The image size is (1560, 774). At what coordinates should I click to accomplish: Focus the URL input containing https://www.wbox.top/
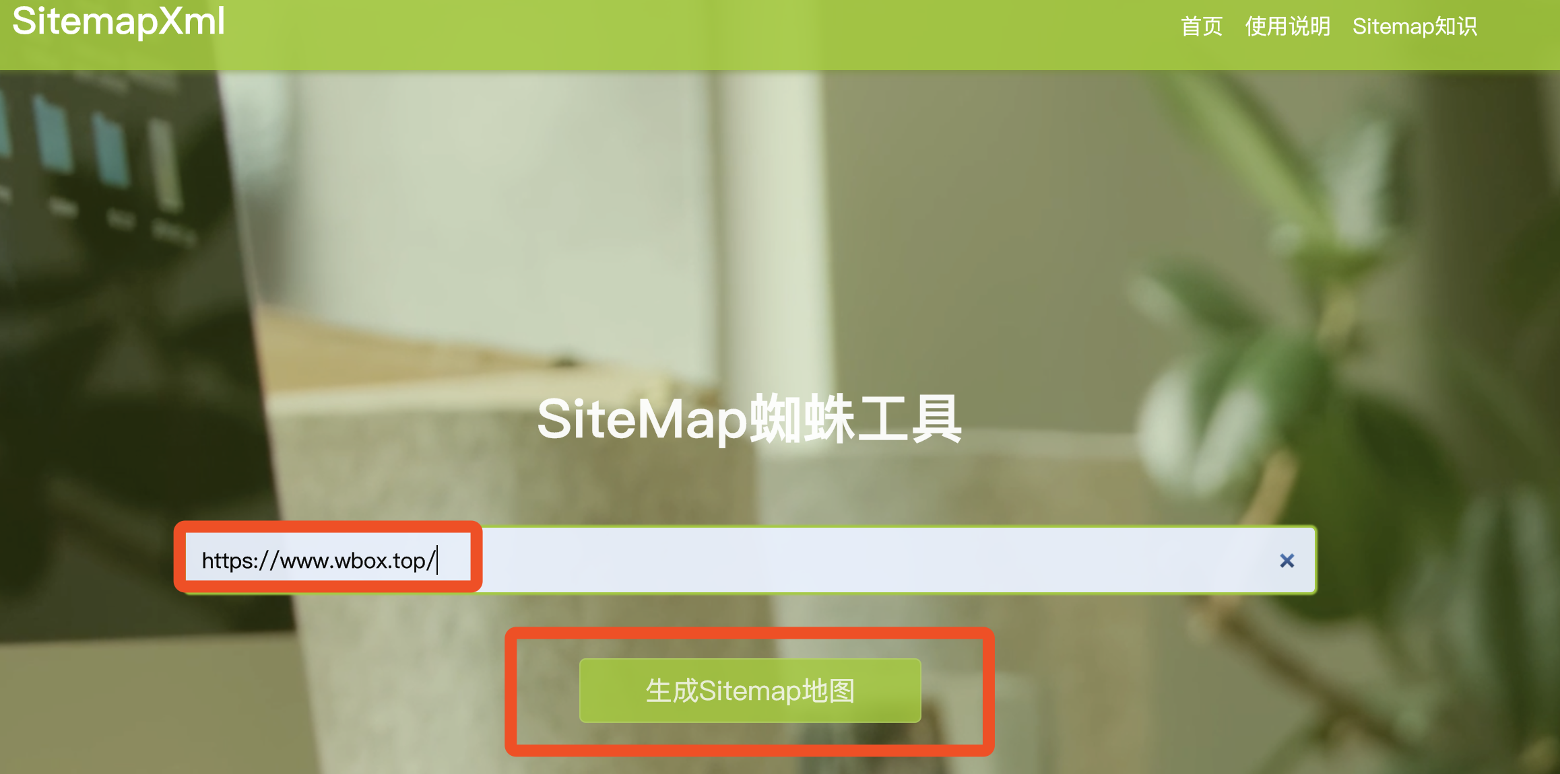750,560
